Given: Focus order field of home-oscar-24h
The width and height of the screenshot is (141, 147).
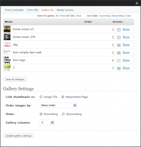Looking at the screenshot, I should (114, 37).
